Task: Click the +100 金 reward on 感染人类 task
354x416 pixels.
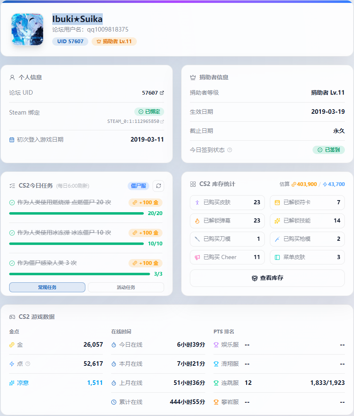Action: (x=145, y=263)
